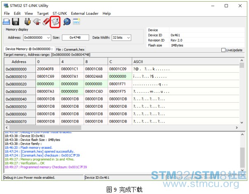Click the memory table vertical scrollbar
249x194 pixels.
pyautogui.click(x=242, y=92)
